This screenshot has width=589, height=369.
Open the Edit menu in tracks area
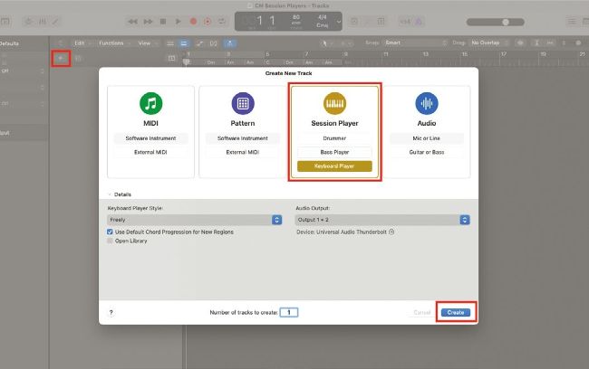pos(82,43)
